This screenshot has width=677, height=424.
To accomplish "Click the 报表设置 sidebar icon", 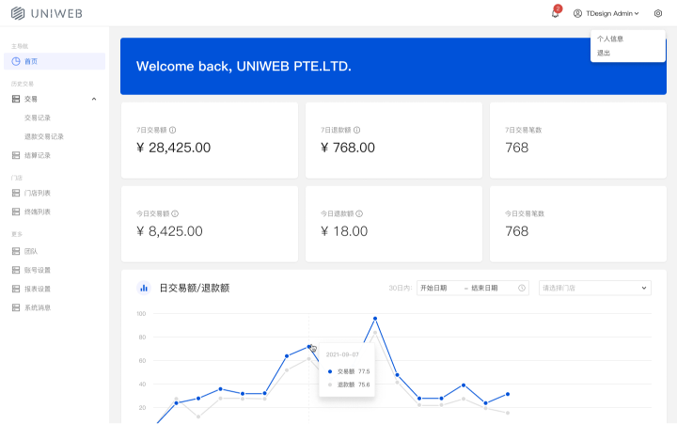I will point(16,289).
